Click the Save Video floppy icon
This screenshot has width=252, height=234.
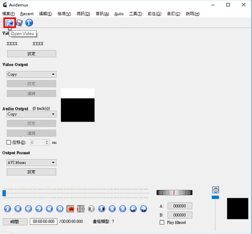[19, 23]
